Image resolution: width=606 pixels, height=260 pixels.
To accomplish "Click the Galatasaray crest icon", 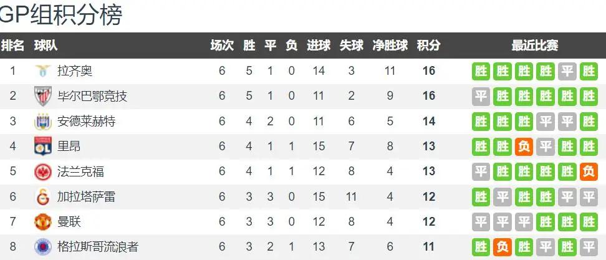I will tap(42, 197).
